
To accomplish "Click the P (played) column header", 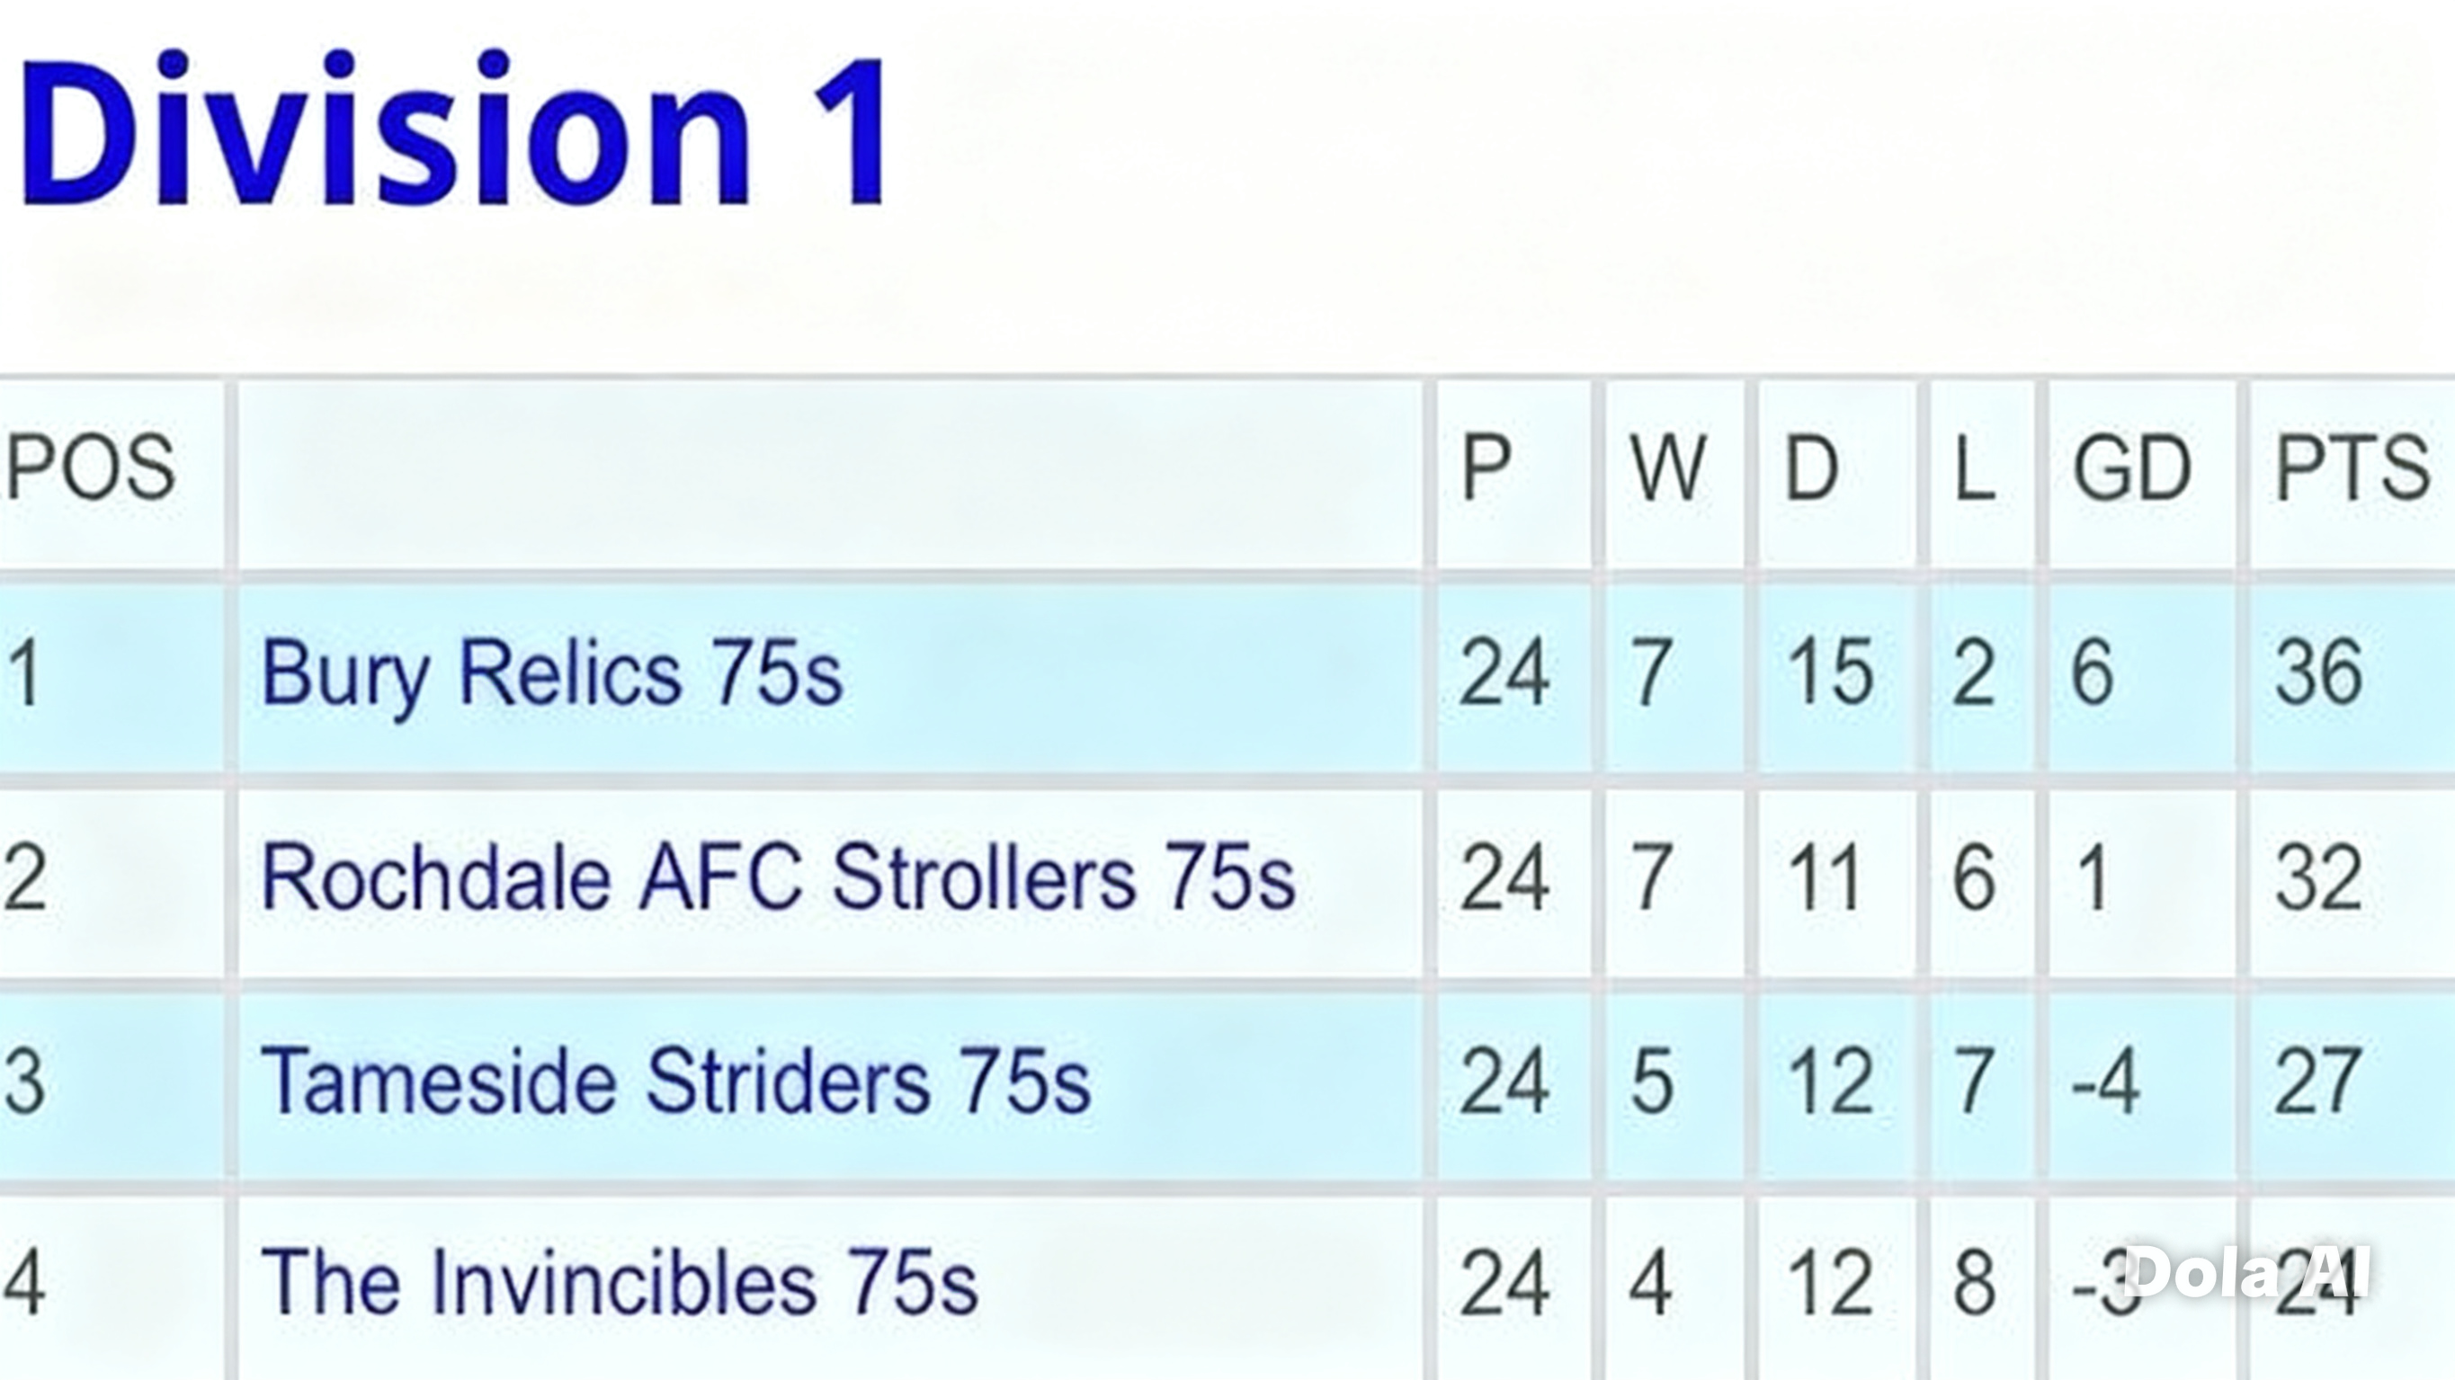I will click(1486, 467).
